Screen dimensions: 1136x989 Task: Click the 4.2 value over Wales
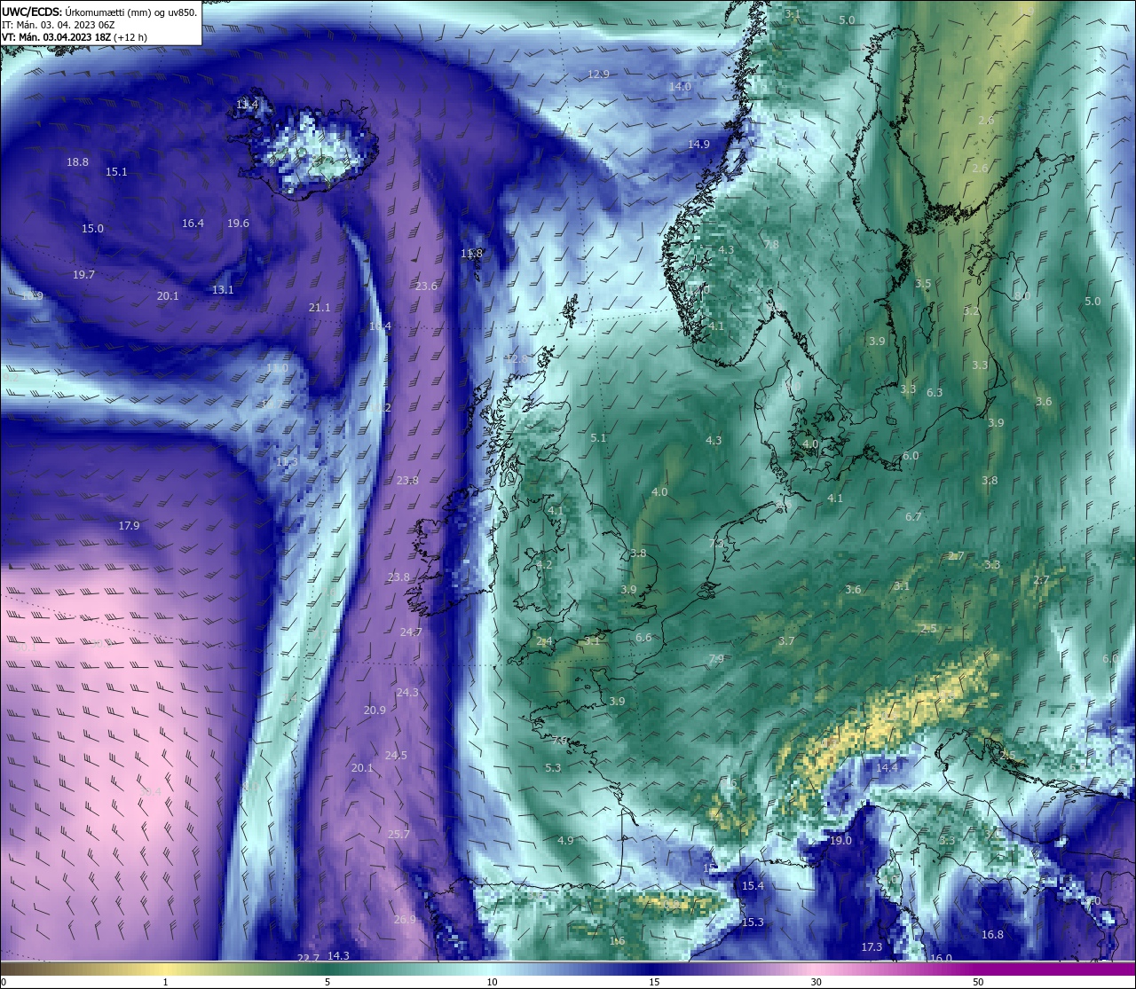click(544, 565)
